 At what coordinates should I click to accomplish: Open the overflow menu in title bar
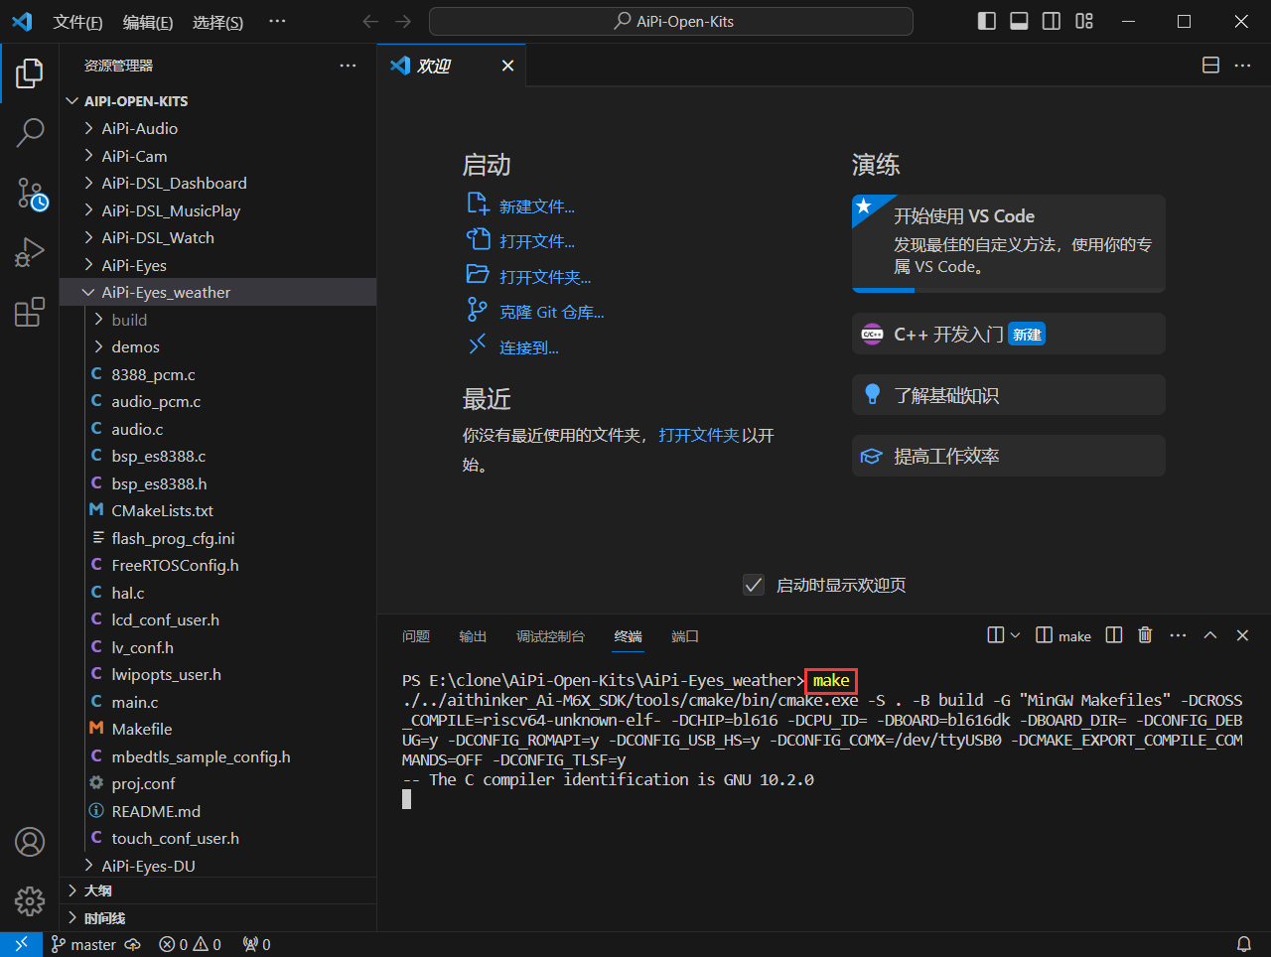[277, 21]
